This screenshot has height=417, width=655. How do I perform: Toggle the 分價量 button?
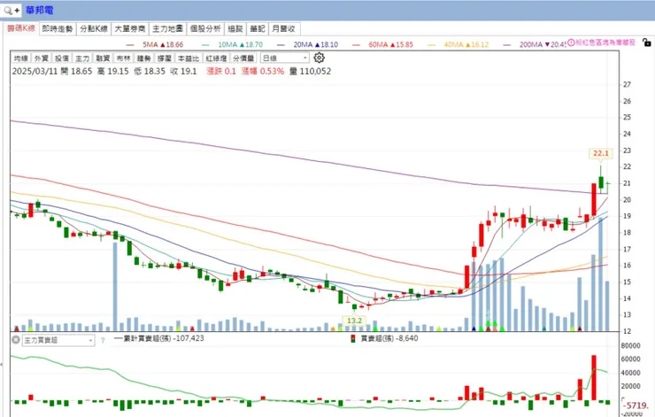[x=243, y=58]
